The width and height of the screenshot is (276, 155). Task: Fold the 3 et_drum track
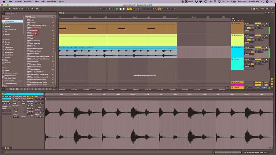232,47
